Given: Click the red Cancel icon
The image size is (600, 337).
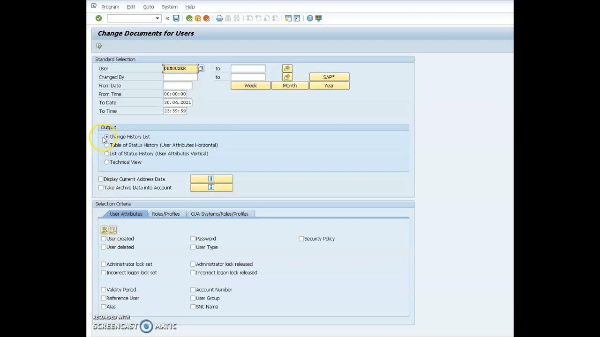Looking at the screenshot, I should [x=206, y=18].
